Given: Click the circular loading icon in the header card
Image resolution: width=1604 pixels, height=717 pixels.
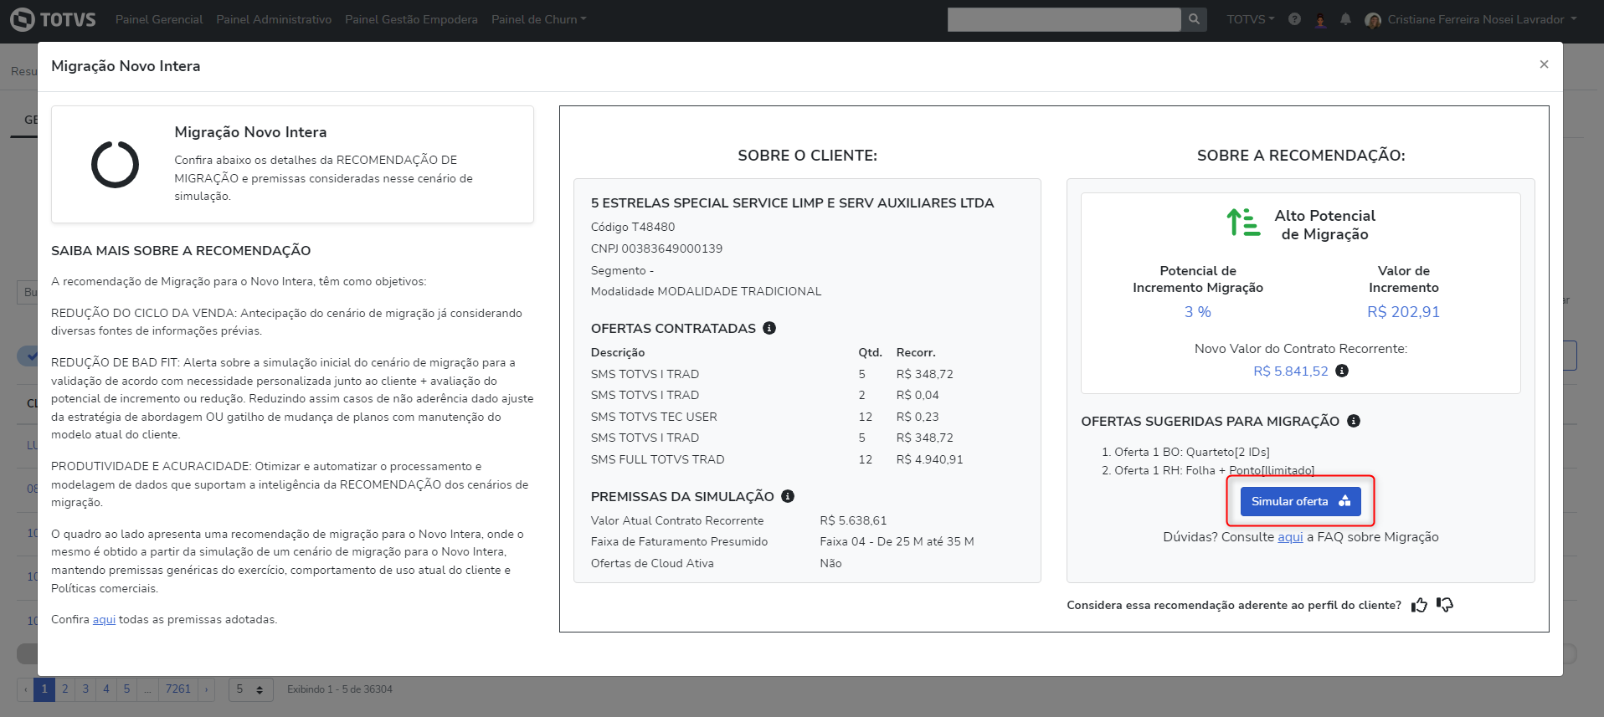Looking at the screenshot, I should [x=115, y=164].
